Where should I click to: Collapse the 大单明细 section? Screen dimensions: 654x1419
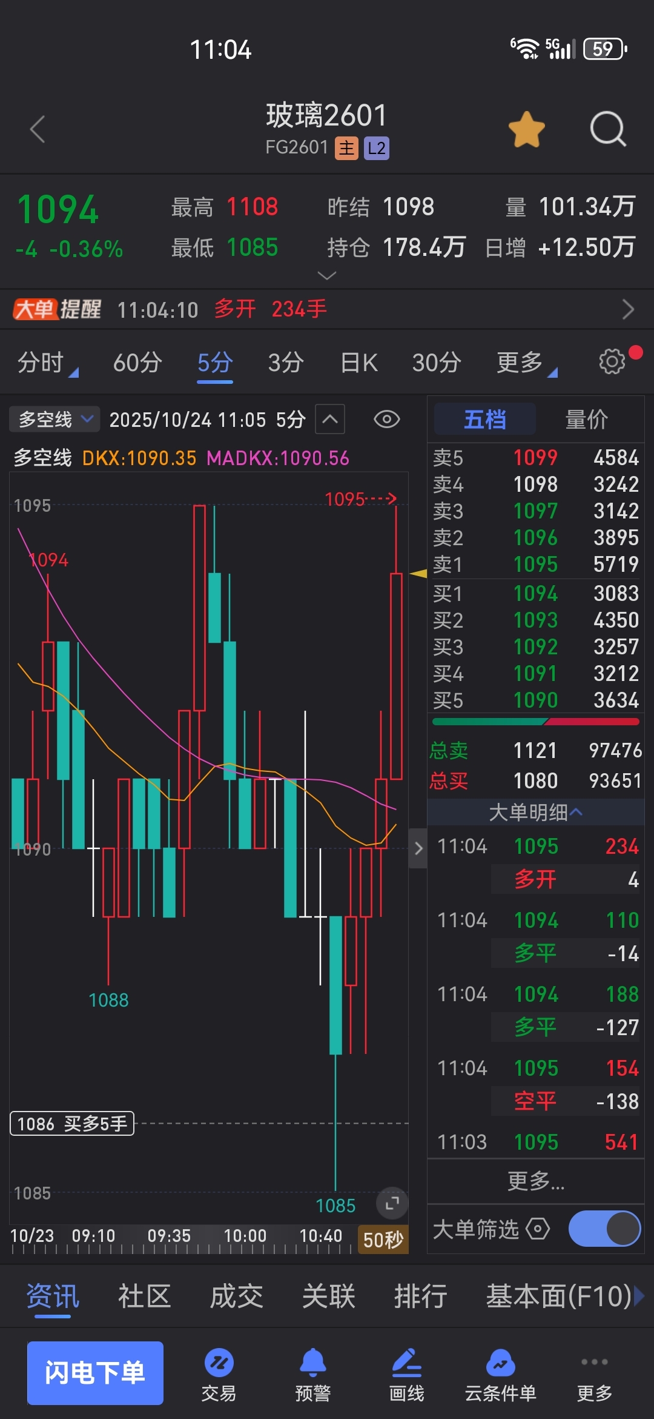click(535, 812)
